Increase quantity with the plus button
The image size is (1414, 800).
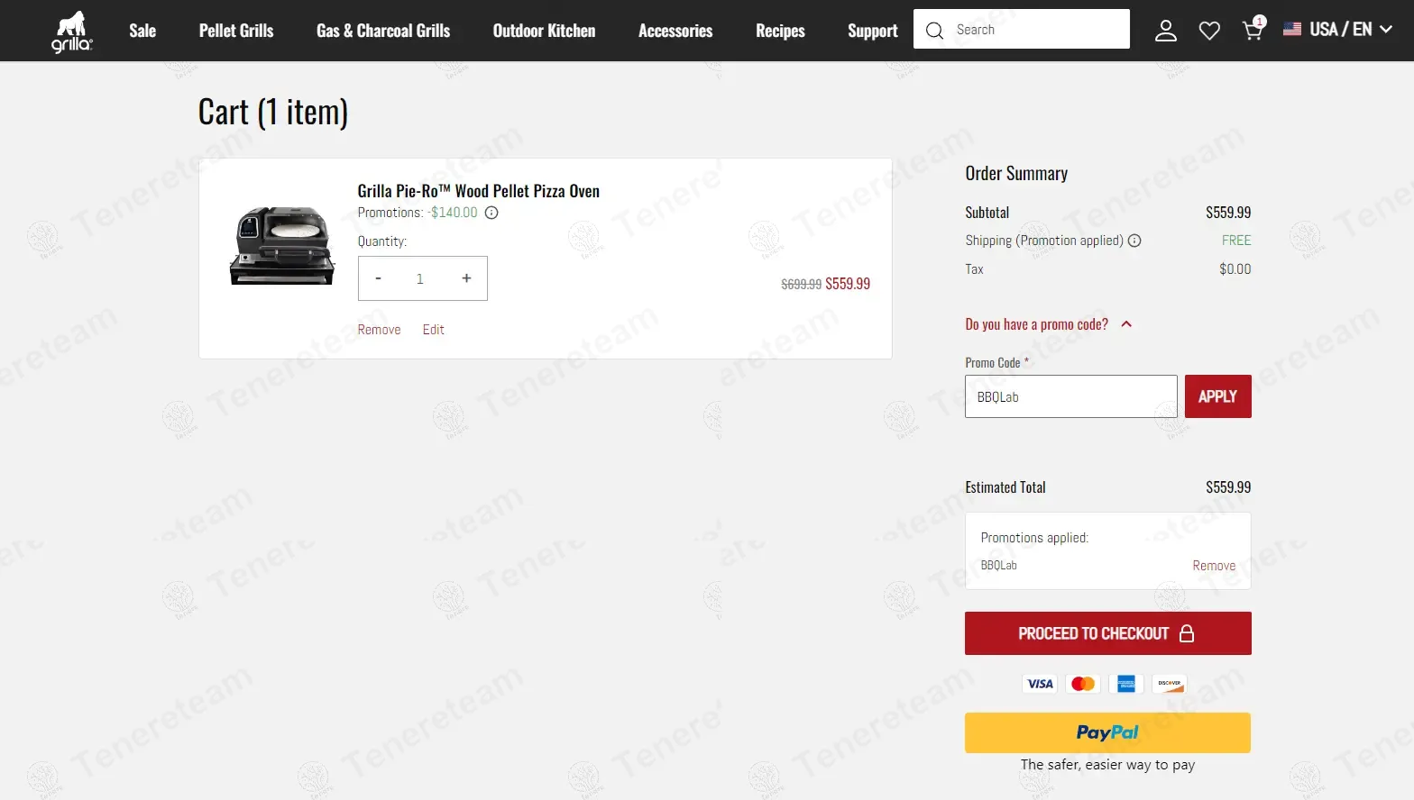[x=466, y=278]
